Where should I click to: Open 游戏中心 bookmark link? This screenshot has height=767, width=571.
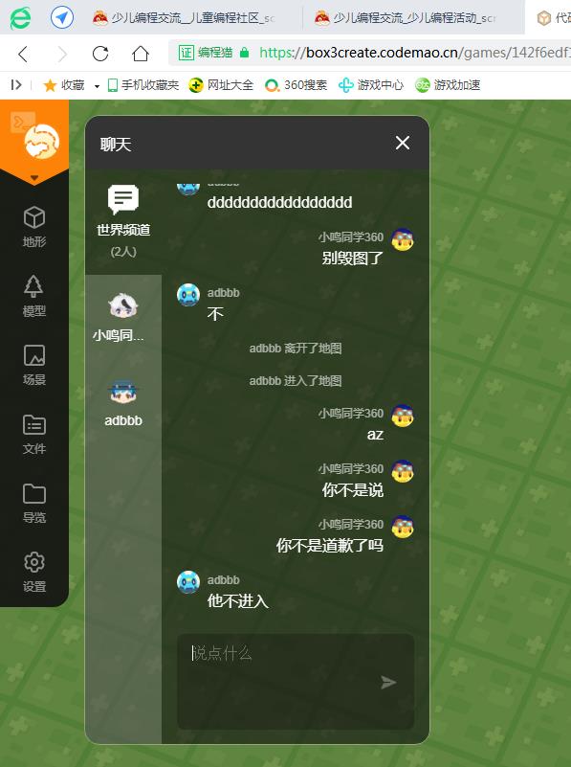click(371, 85)
